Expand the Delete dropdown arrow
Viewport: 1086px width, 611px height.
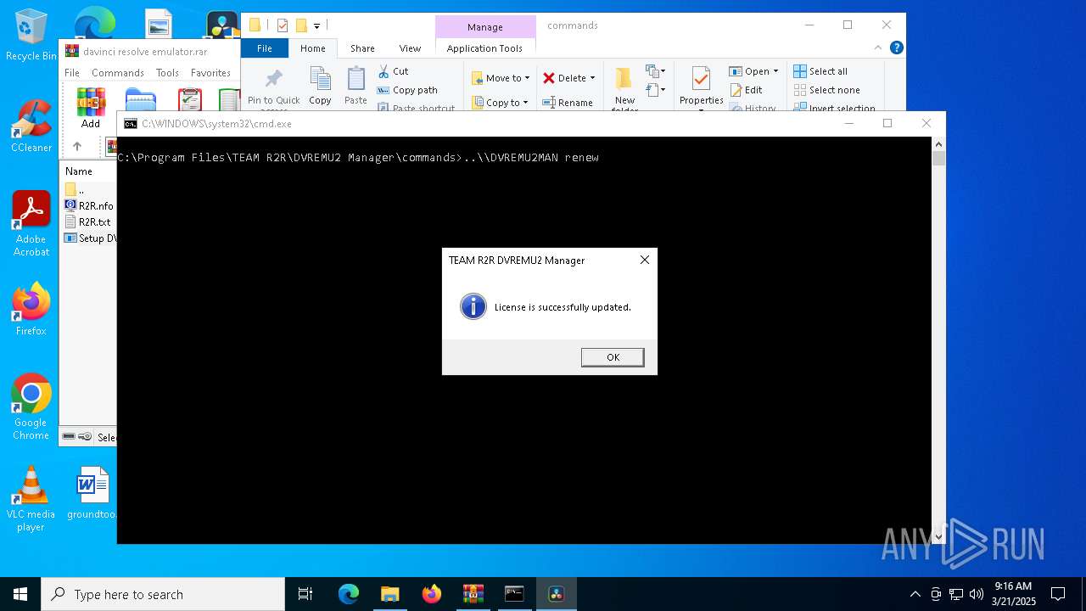click(x=592, y=78)
